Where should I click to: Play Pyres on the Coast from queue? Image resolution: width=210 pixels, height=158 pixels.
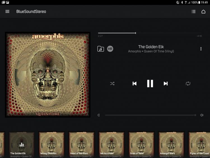(199, 145)
